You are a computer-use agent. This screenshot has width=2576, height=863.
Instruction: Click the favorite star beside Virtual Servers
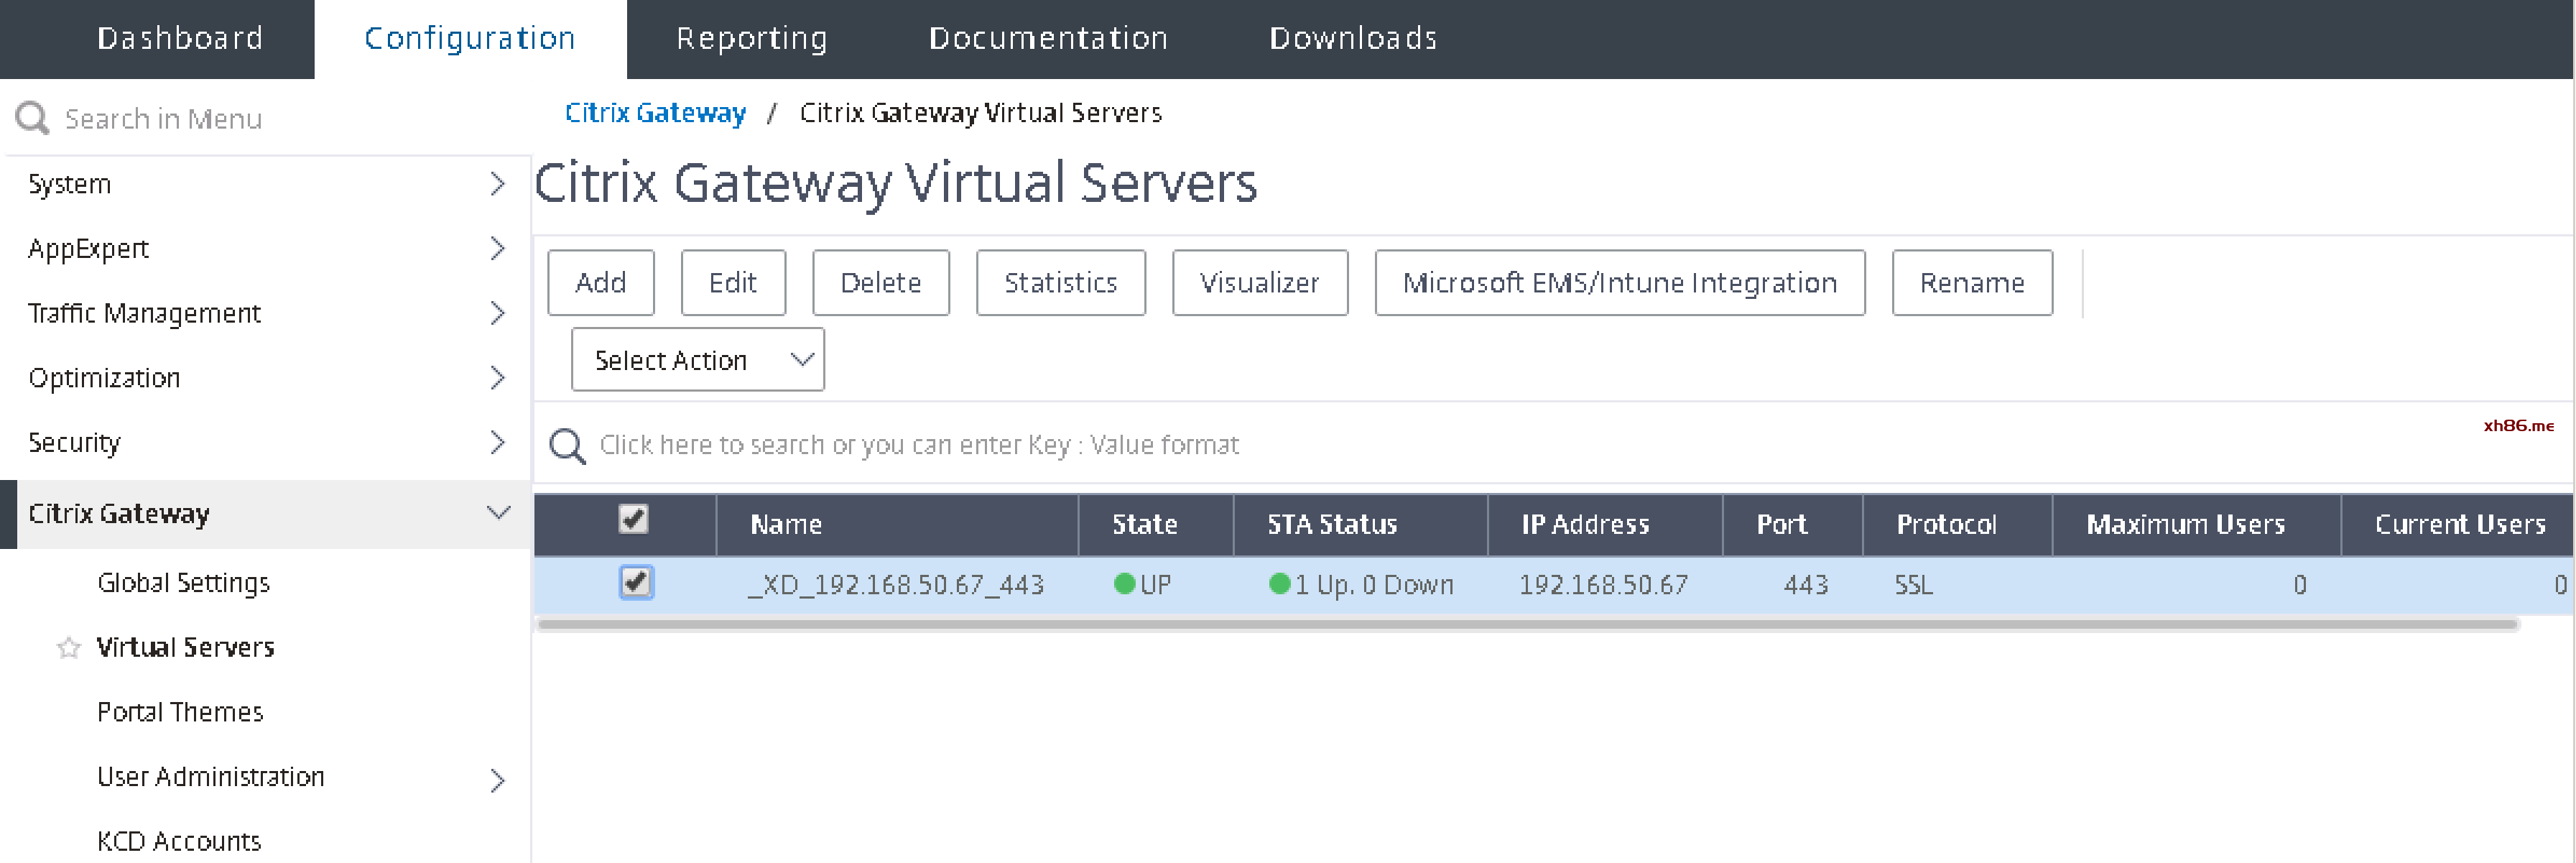pyautogui.click(x=68, y=648)
